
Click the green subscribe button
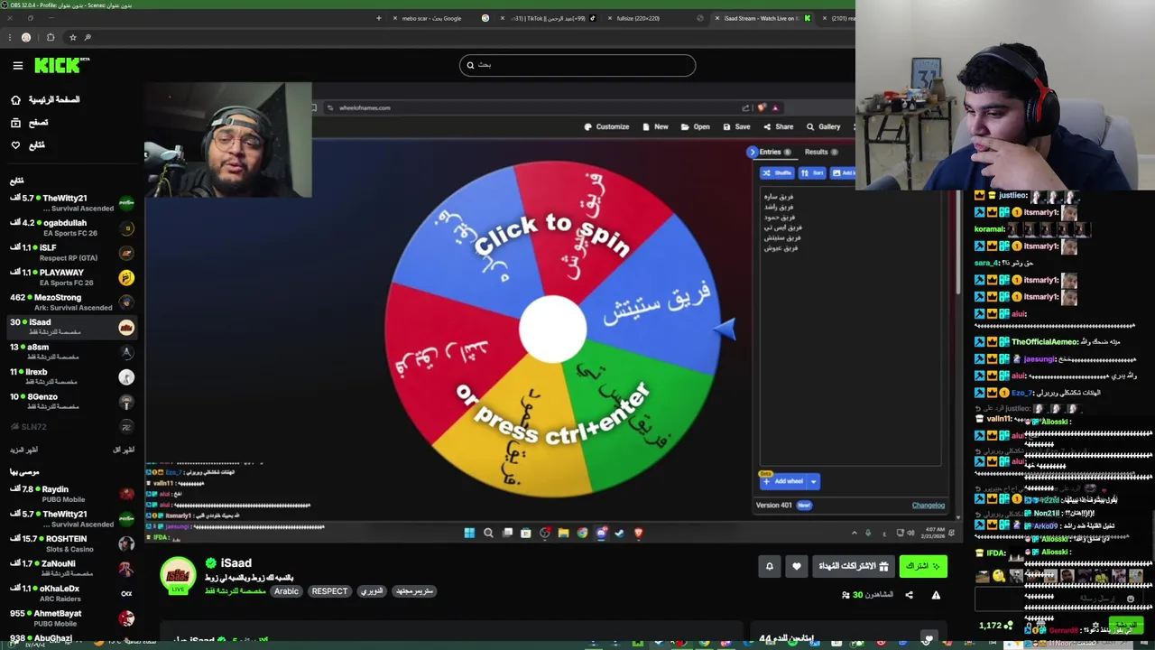click(x=922, y=566)
